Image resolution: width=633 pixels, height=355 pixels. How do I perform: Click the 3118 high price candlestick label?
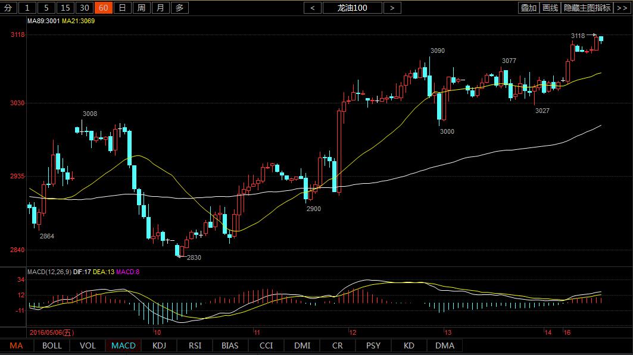(x=578, y=36)
